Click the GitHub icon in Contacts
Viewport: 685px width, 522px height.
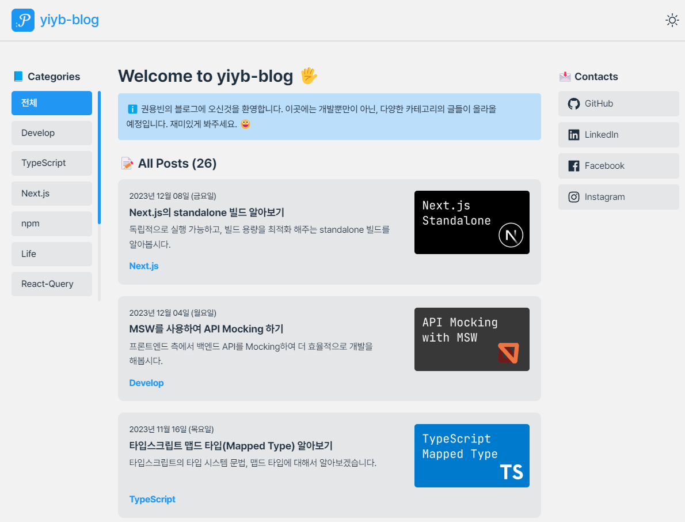pos(573,104)
